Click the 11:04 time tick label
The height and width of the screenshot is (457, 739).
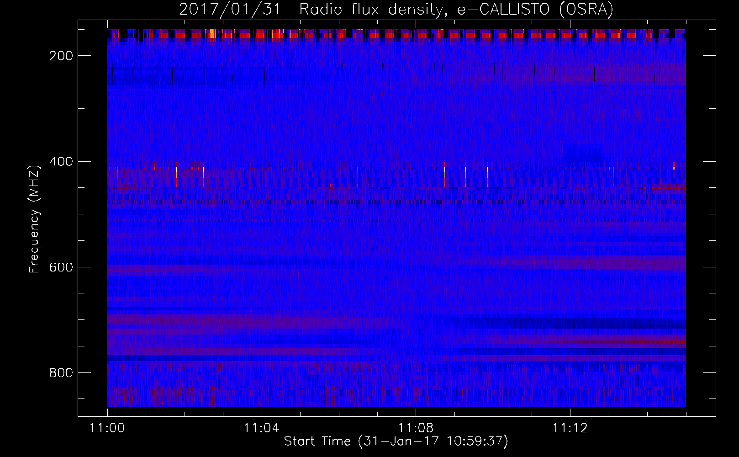coord(261,428)
